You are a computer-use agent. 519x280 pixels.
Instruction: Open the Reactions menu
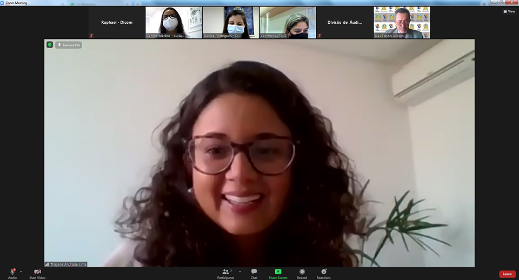(323, 273)
